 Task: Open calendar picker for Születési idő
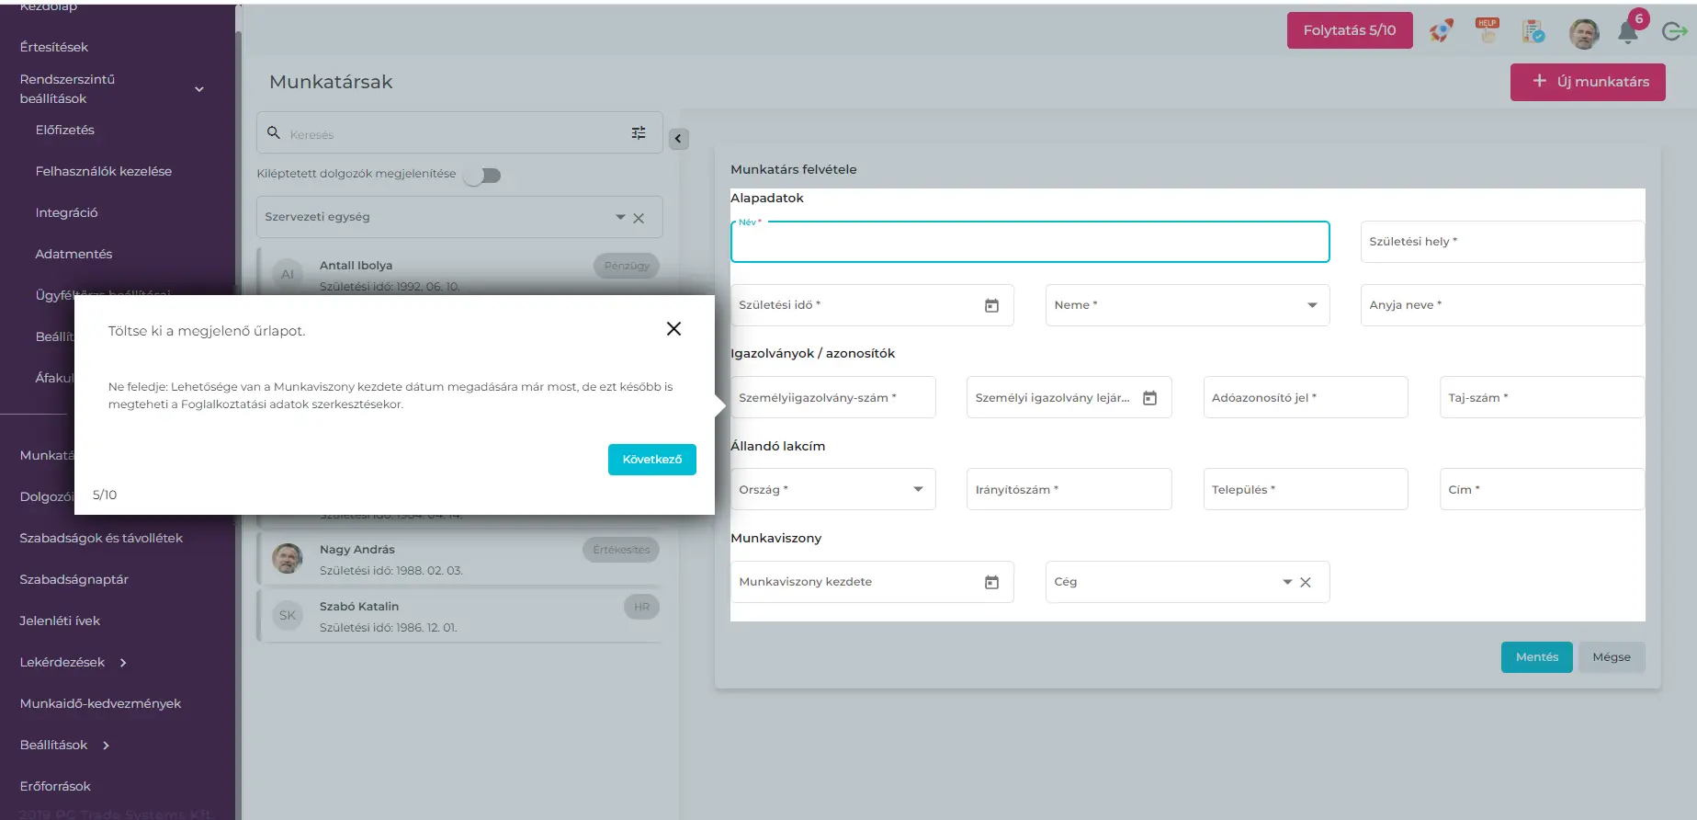coord(991,305)
